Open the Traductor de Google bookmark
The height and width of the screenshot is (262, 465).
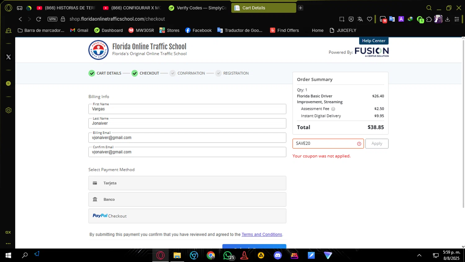coord(240,30)
